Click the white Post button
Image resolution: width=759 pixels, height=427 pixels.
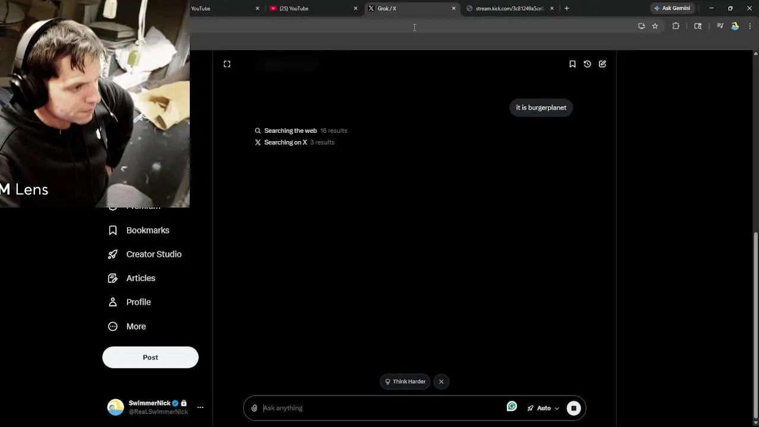150,357
